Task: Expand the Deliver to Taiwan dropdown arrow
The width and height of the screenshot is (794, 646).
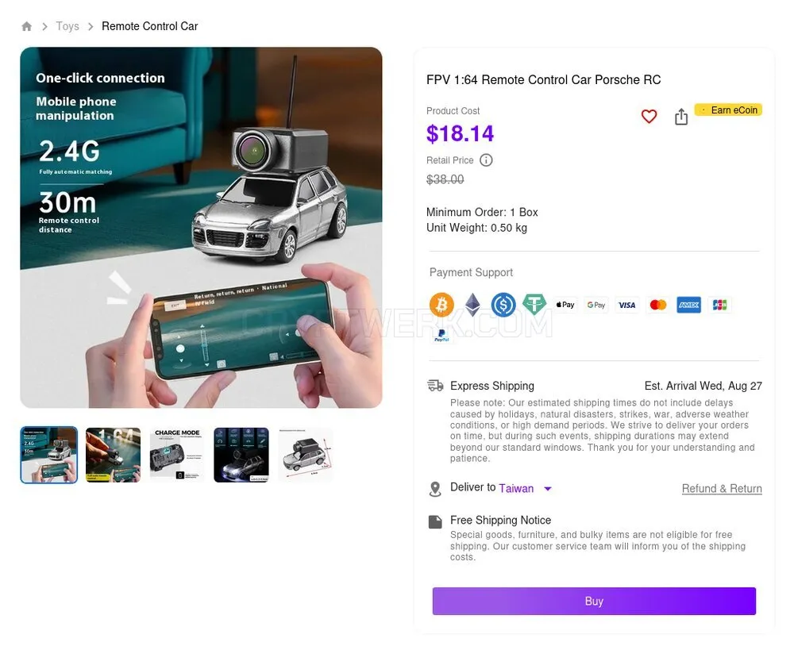Action: pyautogui.click(x=547, y=489)
